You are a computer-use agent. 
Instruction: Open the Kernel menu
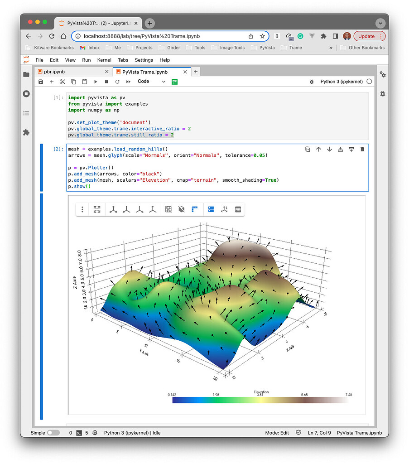point(104,60)
